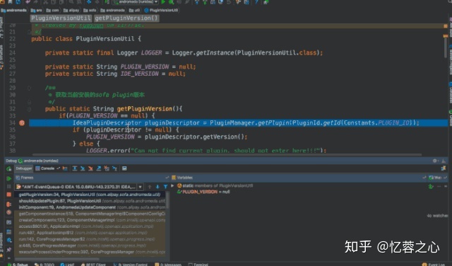Click the Force Step Into icon

(x=91, y=168)
